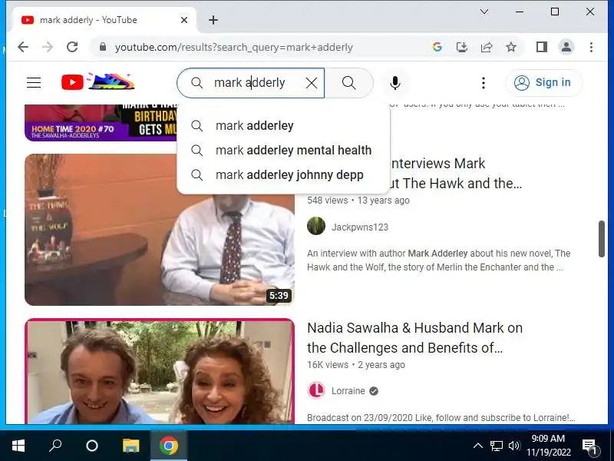Select suggestion "mark adderley johnny depp"
This screenshot has width=614, height=461.
click(283, 175)
